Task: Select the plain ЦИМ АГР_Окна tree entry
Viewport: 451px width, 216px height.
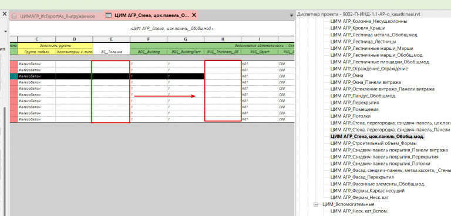Action: (x=346, y=76)
